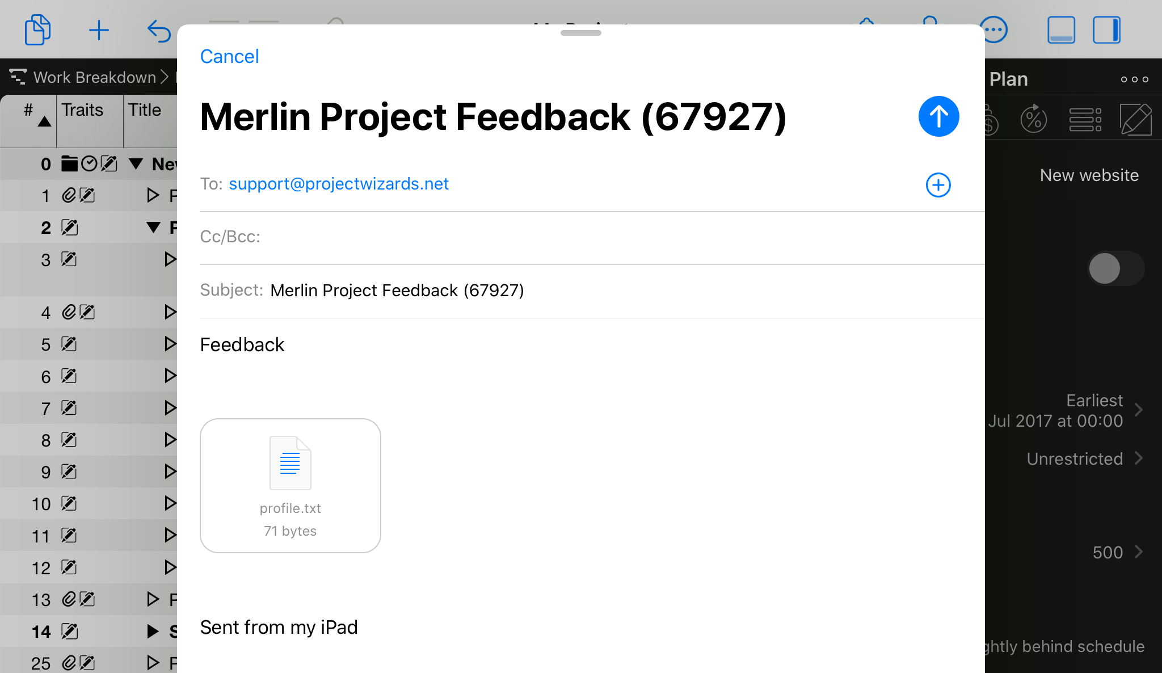Open the profile.txt attachment
This screenshot has width=1162, height=673.
pyautogui.click(x=290, y=486)
